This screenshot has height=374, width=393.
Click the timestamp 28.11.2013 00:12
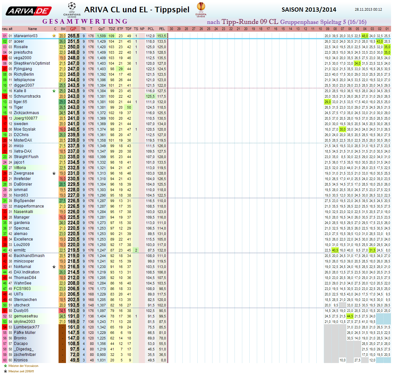tap(368, 10)
